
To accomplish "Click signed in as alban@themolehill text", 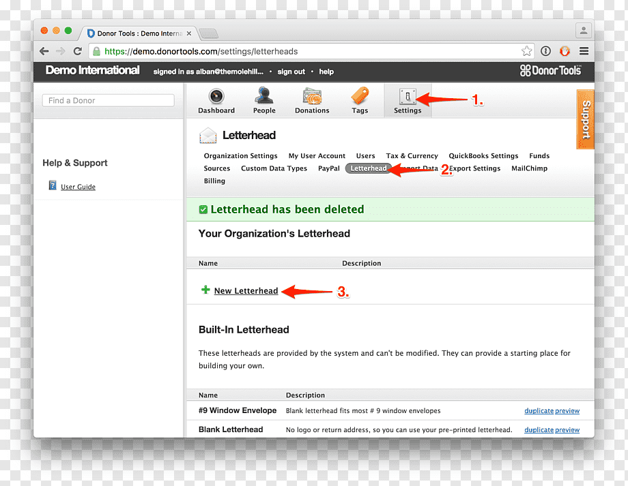I will 208,72.
